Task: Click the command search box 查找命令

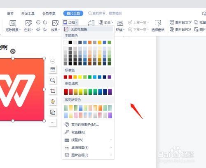Action: (x=105, y=13)
